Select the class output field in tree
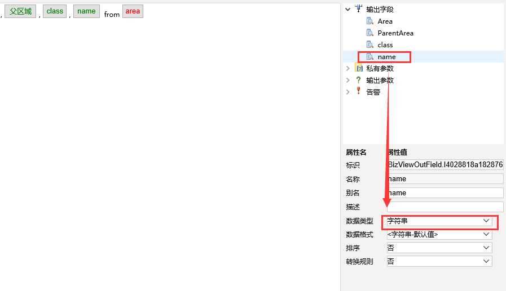This screenshot has width=506, height=291. (x=385, y=45)
